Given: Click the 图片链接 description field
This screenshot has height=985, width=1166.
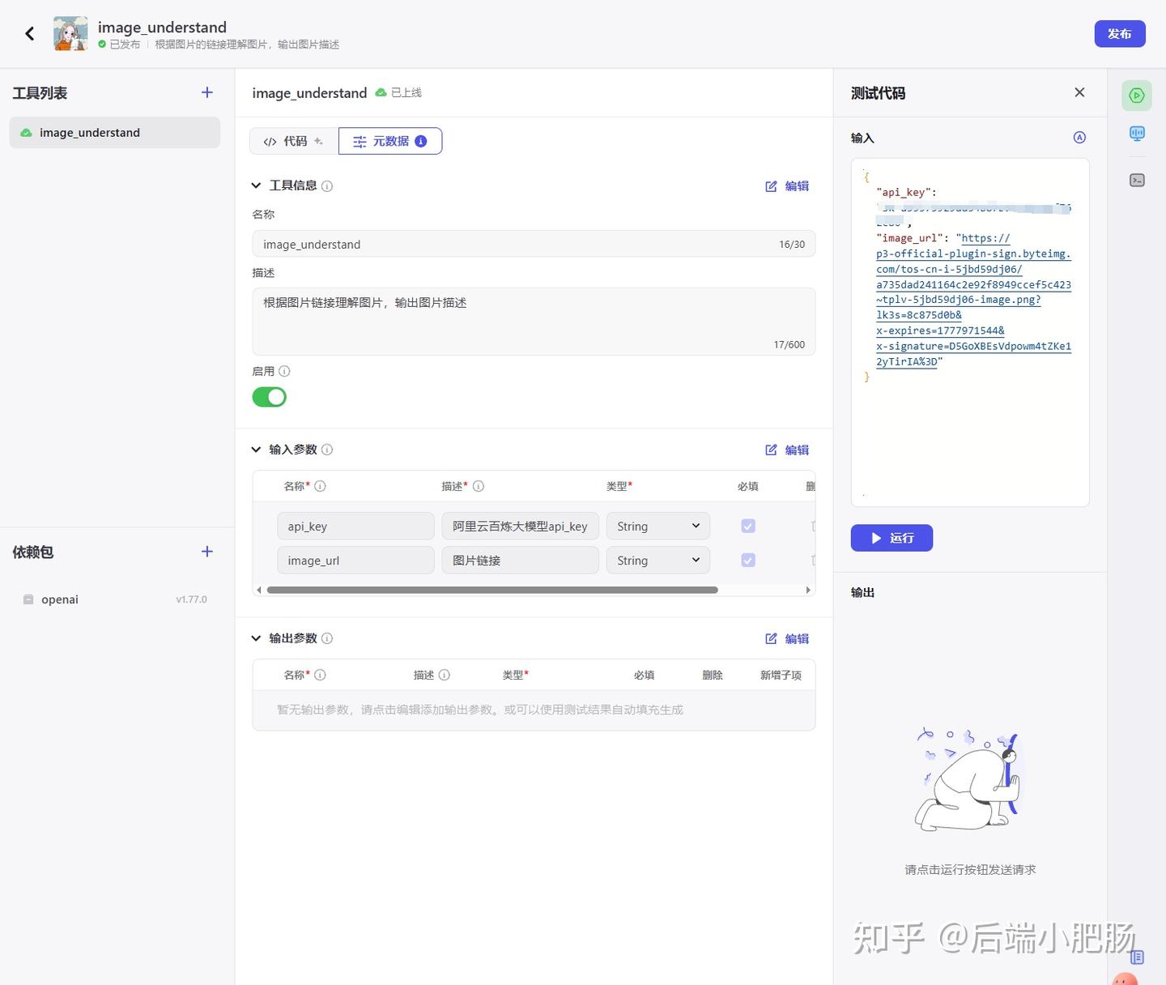Looking at the screenshot, I should click(520, 560).
